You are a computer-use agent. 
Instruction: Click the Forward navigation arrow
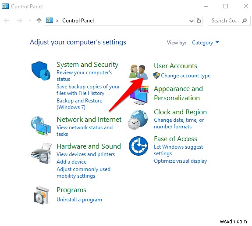pyautogui.click(x=20, y=21)
